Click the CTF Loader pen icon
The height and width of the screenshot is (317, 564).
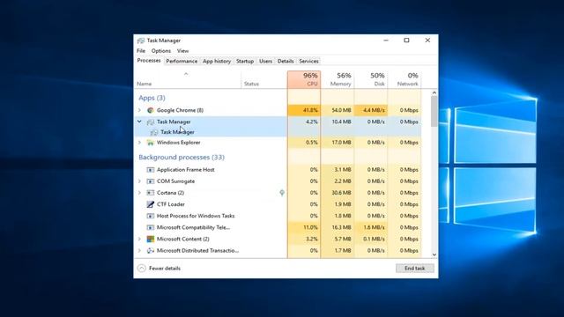click(151, 204)
